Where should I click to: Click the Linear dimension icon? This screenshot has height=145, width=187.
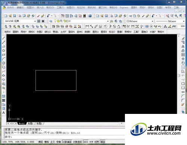(87, 26)
